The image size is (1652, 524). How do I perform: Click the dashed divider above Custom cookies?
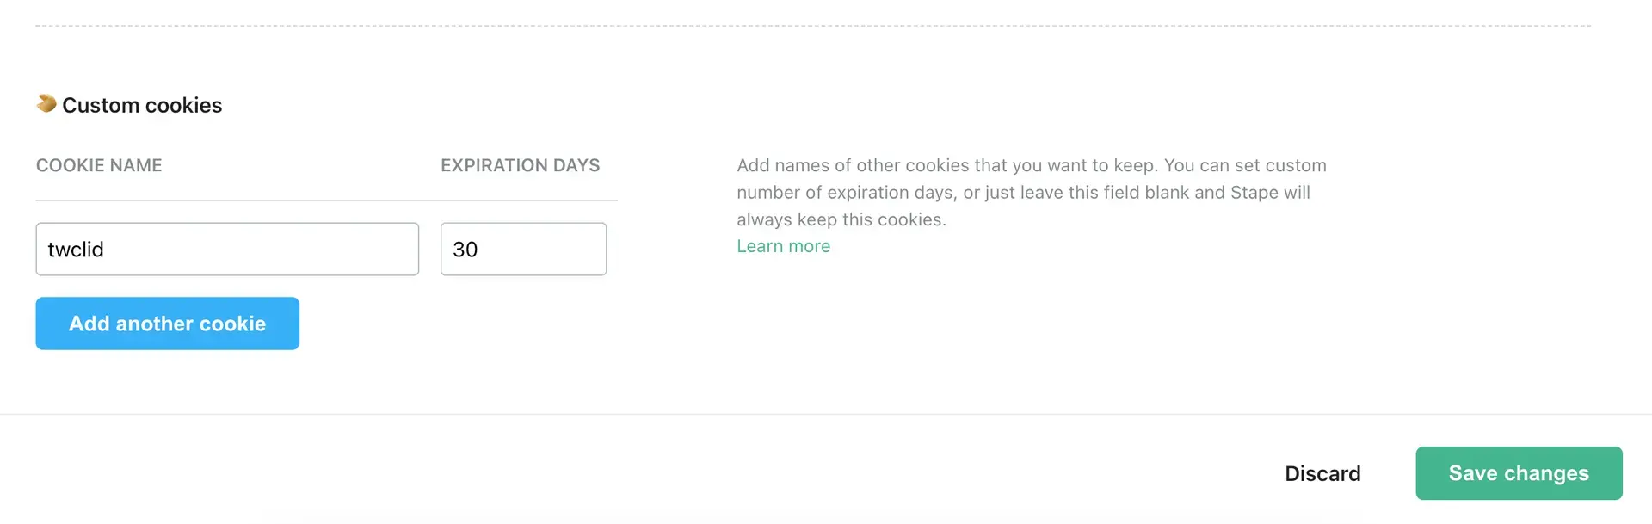(x=813, y=26)
